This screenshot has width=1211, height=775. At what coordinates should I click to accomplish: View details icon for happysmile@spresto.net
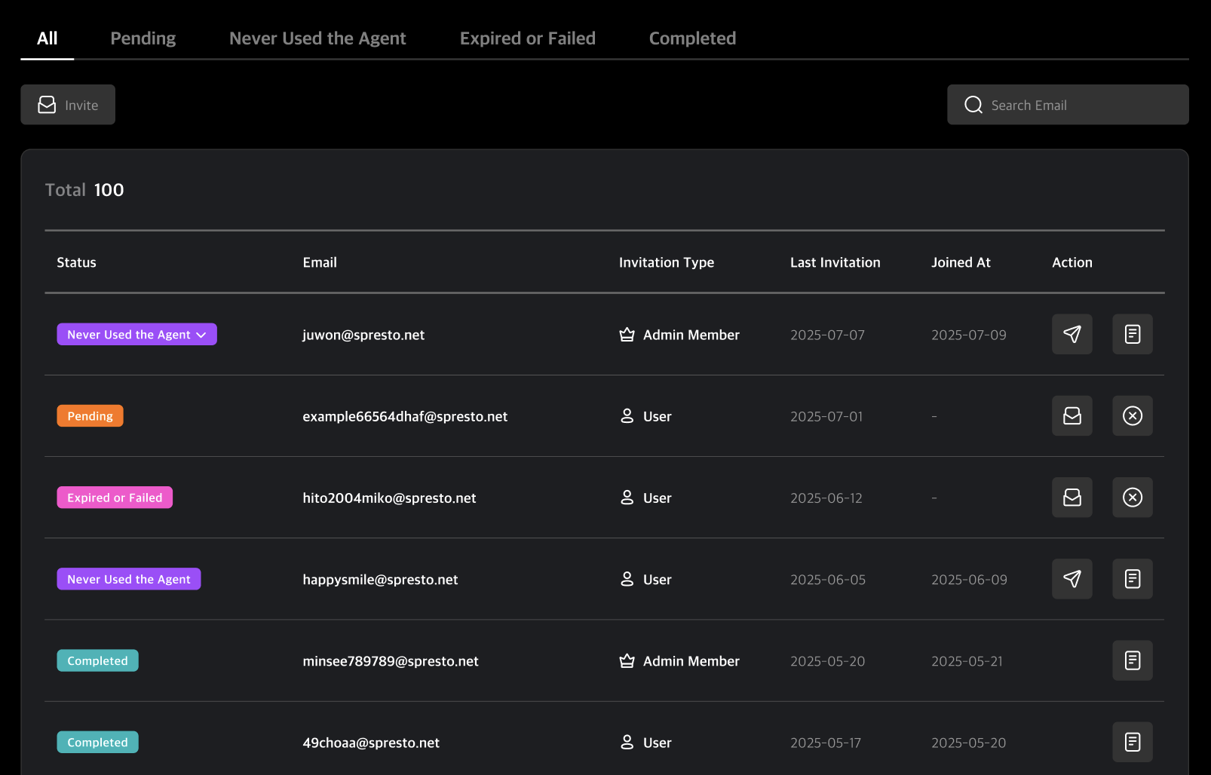(x=1132, y=579)
